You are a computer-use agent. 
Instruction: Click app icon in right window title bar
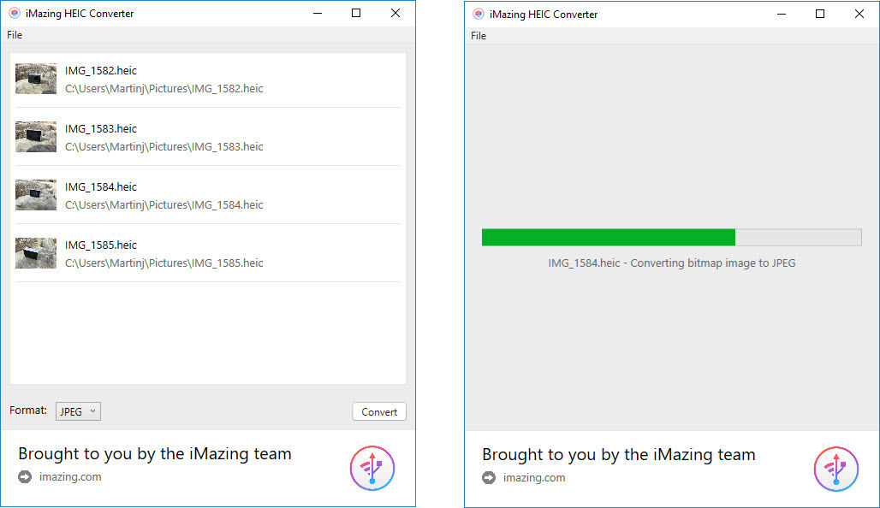(x=479, y=14)
